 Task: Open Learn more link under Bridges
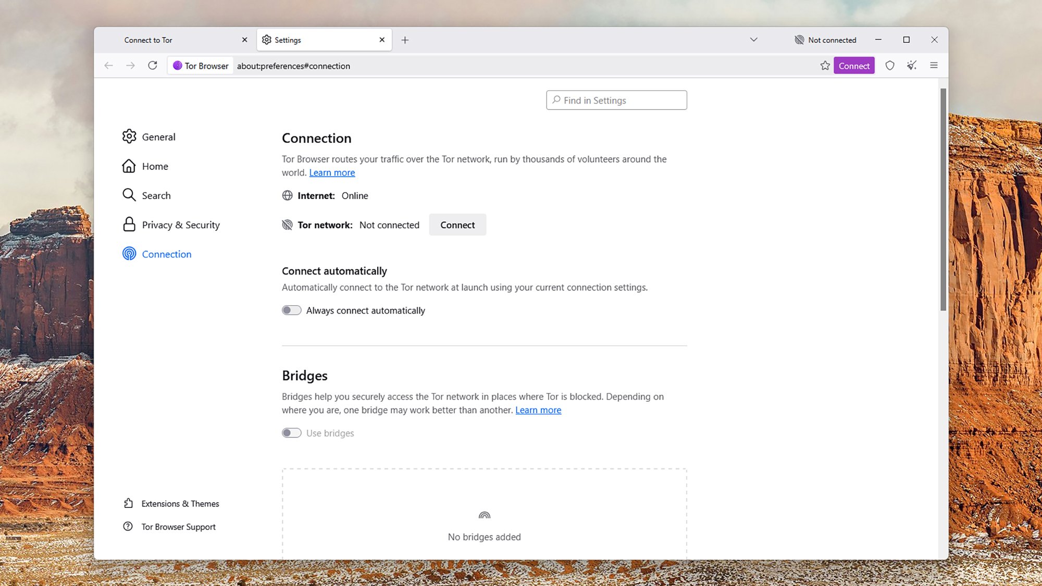pos(538,410)
